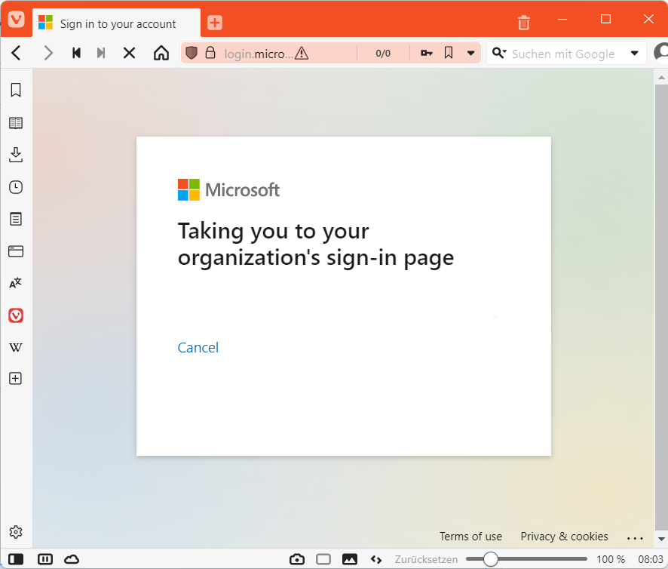Cancel the sign-in redirect
The width and height of the screenshot is (668, 569).
[x=198, y=348]
